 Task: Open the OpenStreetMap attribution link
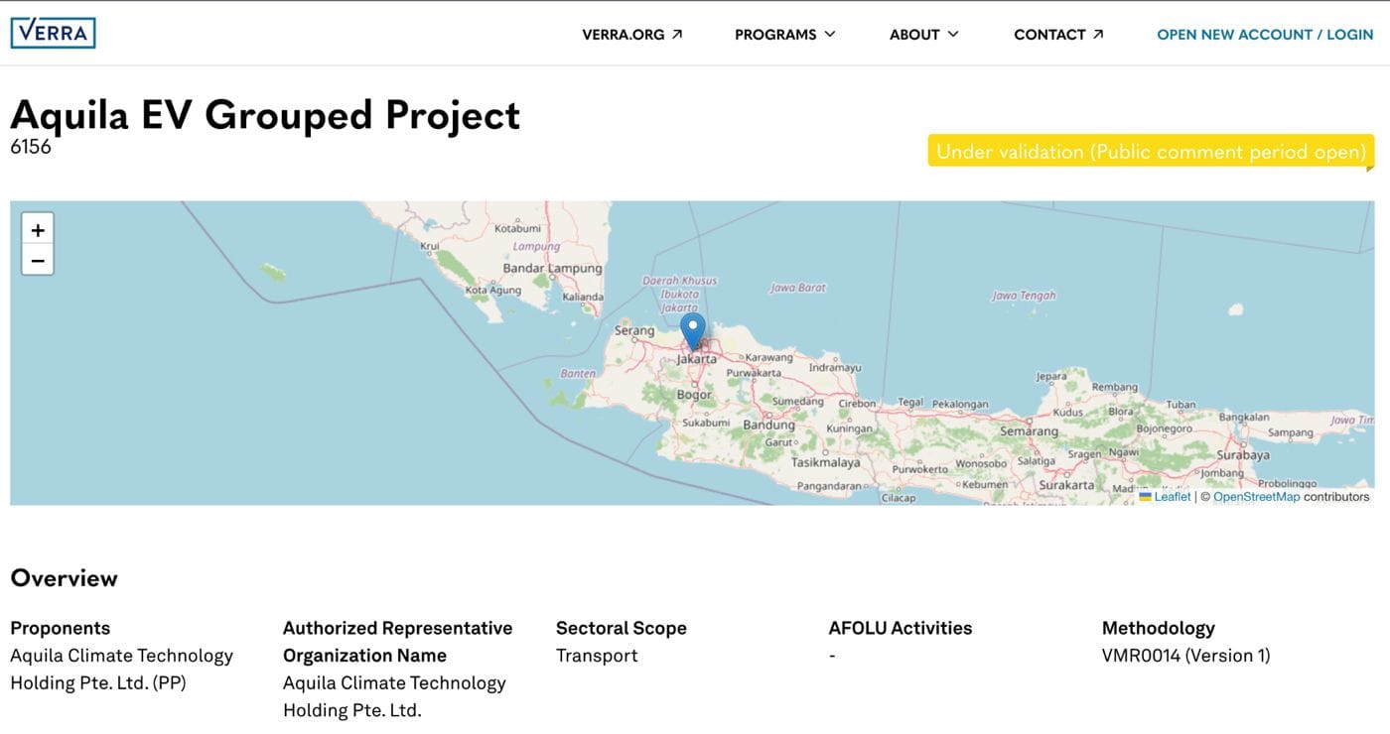tap(1256, 497)
